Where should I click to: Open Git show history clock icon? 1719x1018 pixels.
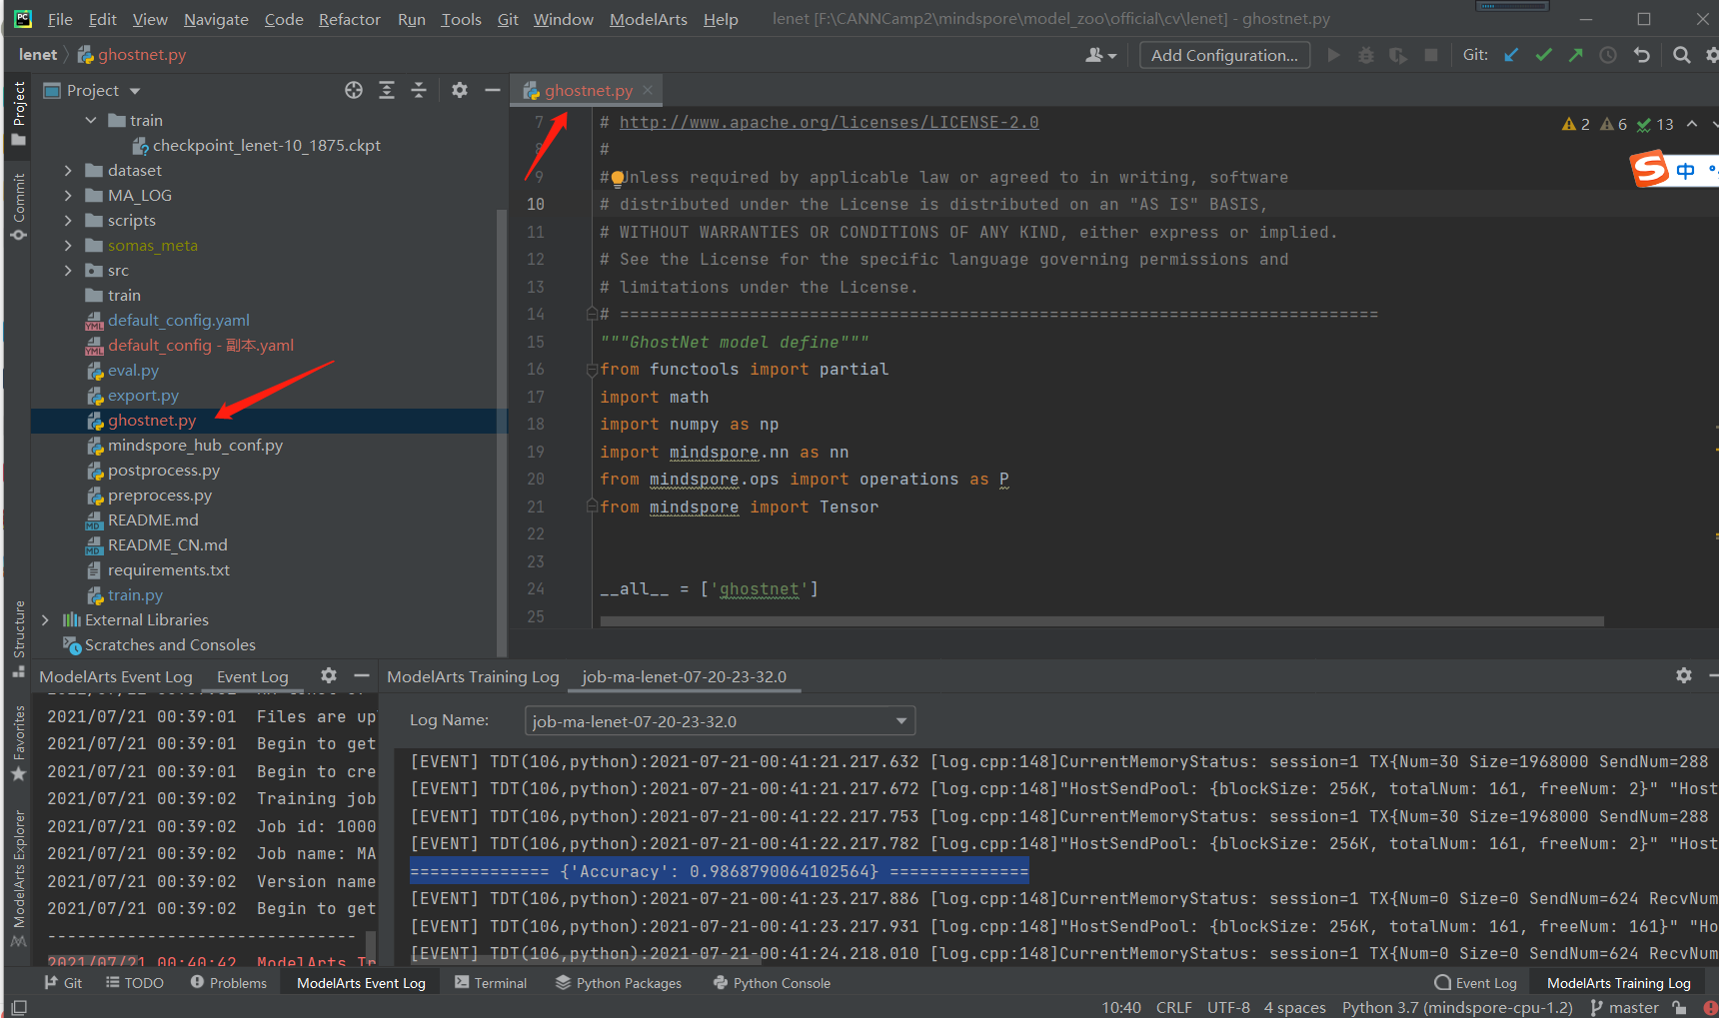pos(1608,55)
